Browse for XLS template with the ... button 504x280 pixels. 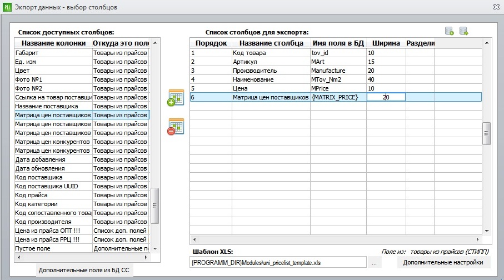coord(374,263)
